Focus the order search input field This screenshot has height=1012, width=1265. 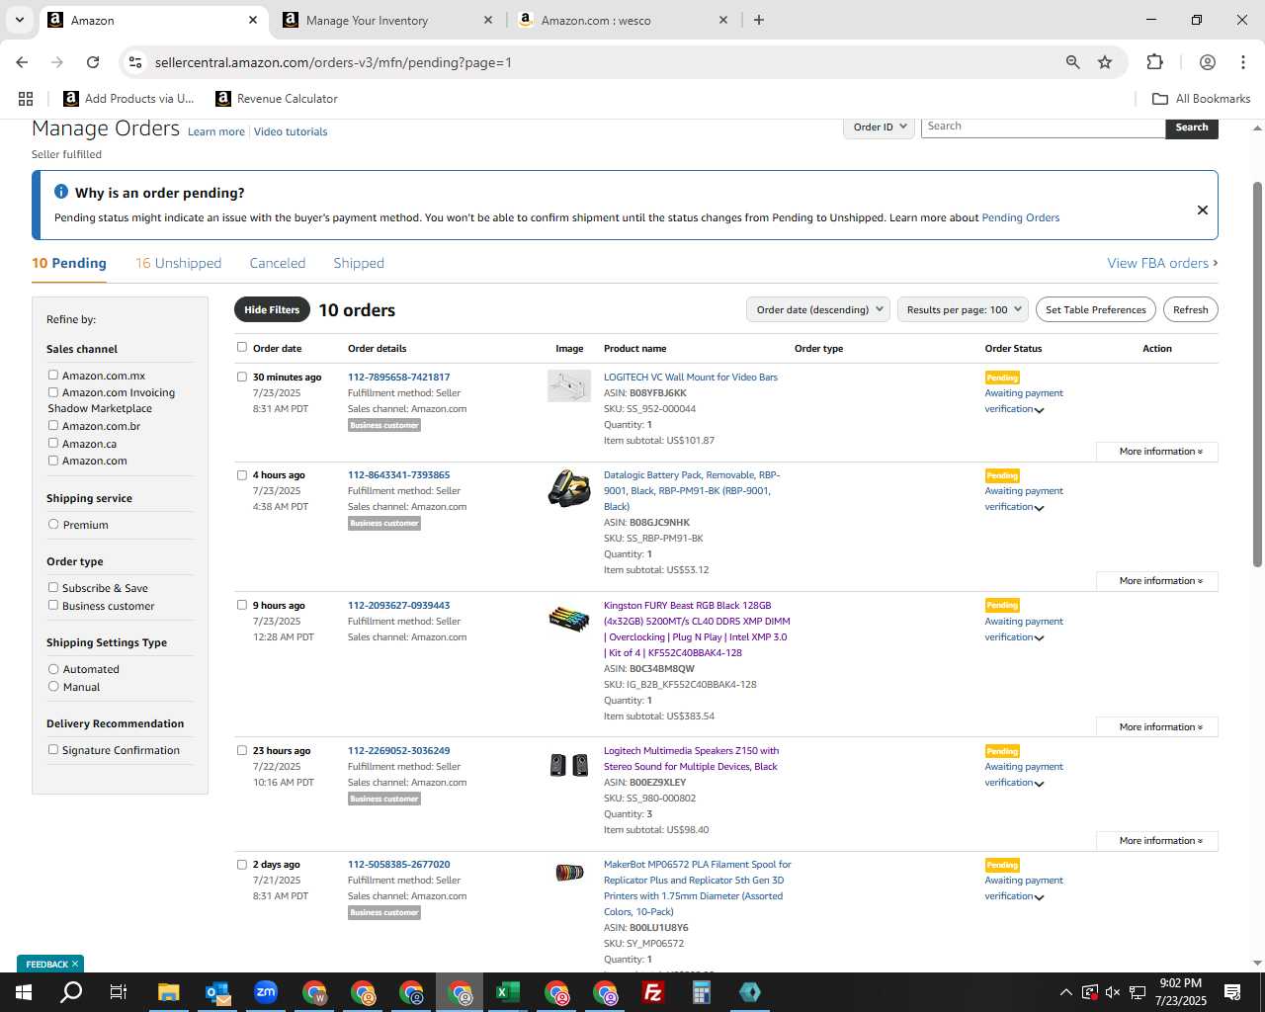[x=1043, y=126]
